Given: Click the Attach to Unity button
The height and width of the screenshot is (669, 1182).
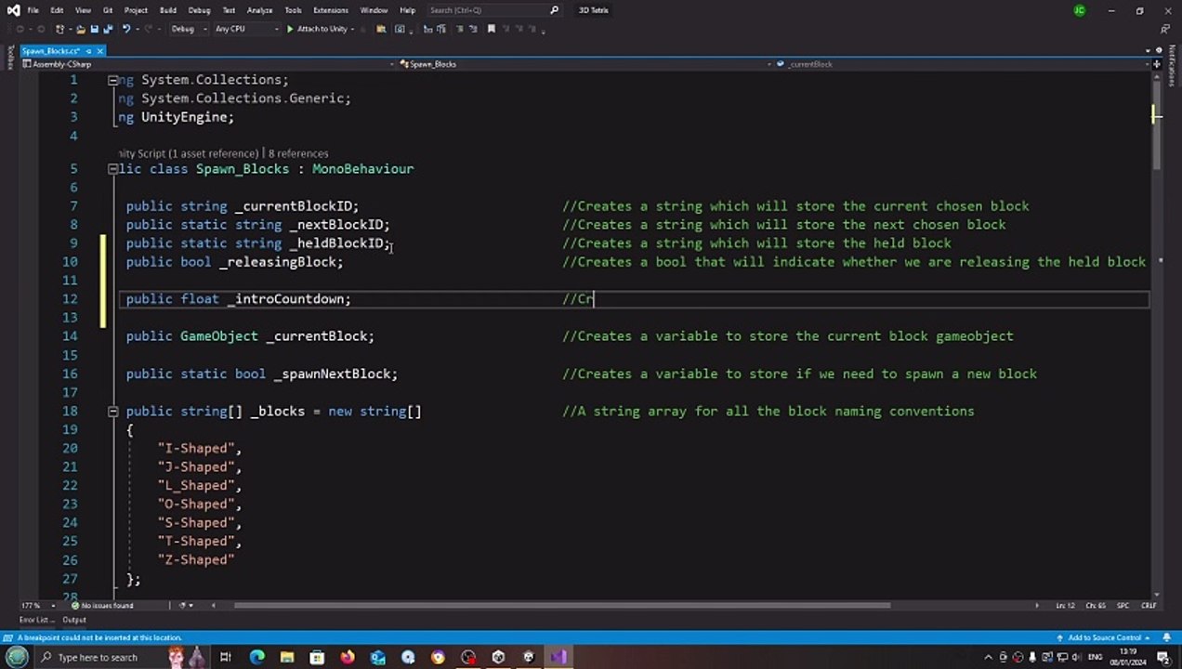Looking at the screenshot, I should (316, 29).
